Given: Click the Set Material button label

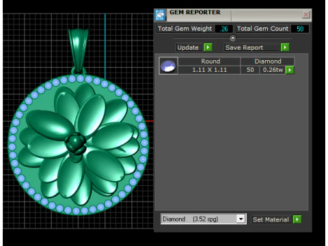Looking at the screenshot, I should point(271,219).
